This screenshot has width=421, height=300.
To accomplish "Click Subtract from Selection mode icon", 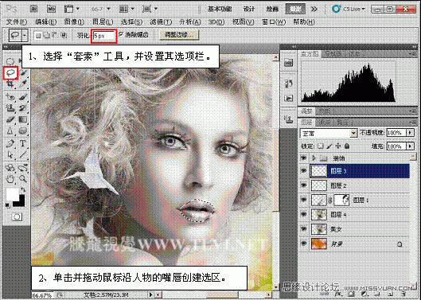I will (x=55, y=35).
